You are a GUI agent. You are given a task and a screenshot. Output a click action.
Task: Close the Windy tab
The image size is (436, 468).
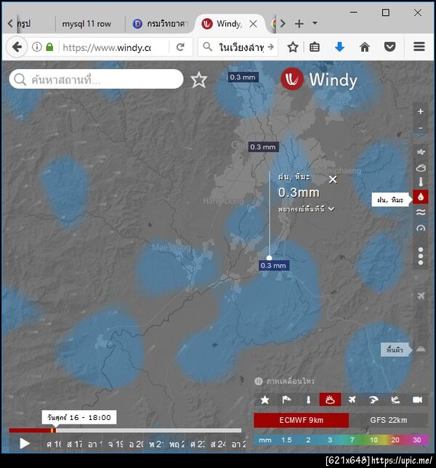point(254,23)
